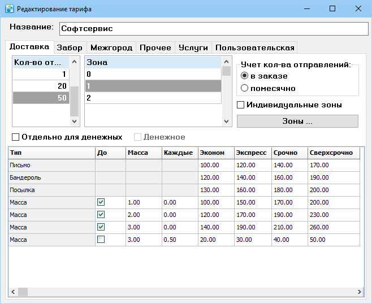Click the table horizontal scrollbar thumb
The image size is (372, 304).
[23, 292]
